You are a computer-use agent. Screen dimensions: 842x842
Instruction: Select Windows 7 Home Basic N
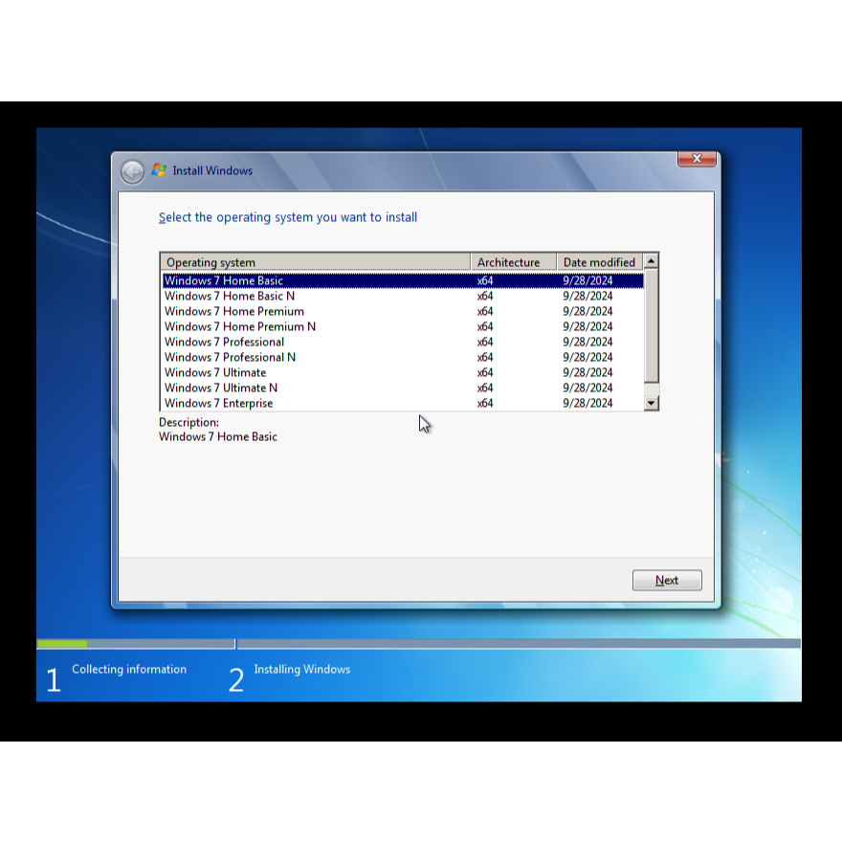click(403, 296)
